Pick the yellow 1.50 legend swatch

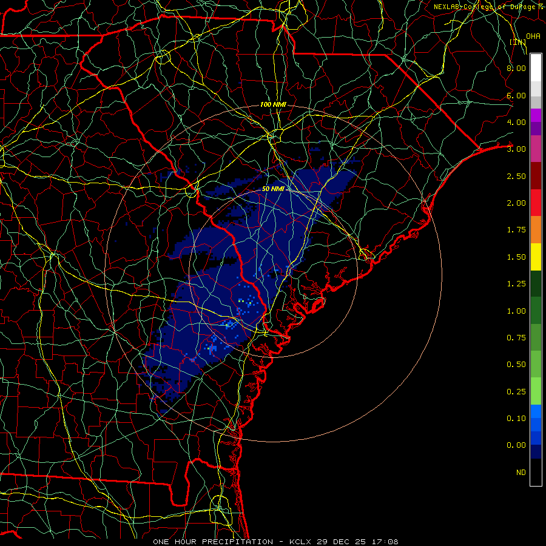point(536,257)
